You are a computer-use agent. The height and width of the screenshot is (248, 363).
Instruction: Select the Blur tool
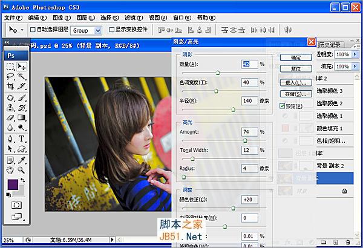tap(10, 127)
